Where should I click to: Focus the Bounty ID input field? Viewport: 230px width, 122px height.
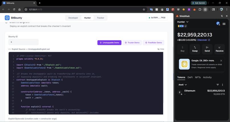coord(23,42)
